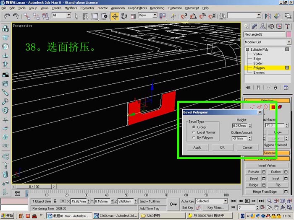Open Inset settings box button

tap(286, 179)
